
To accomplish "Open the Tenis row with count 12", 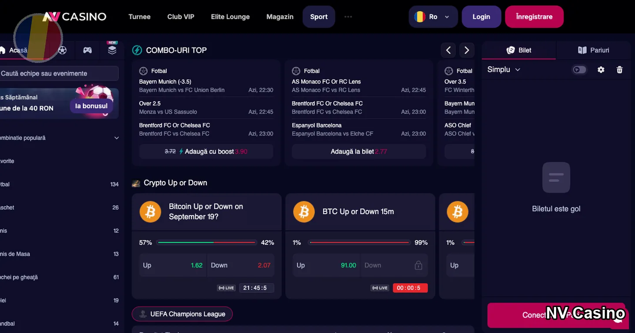I will coord(59,231).
